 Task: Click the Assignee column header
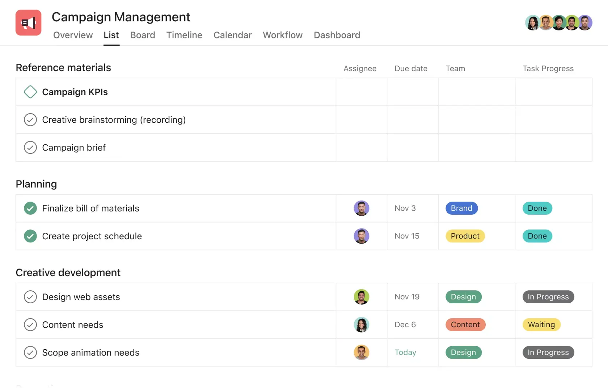tap(360, 68)
